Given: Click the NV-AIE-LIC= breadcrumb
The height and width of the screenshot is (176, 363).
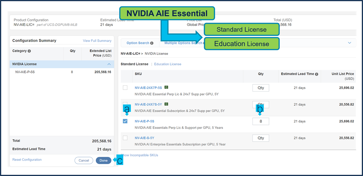Looking at the screenshot, I should (x=131, y=54).
